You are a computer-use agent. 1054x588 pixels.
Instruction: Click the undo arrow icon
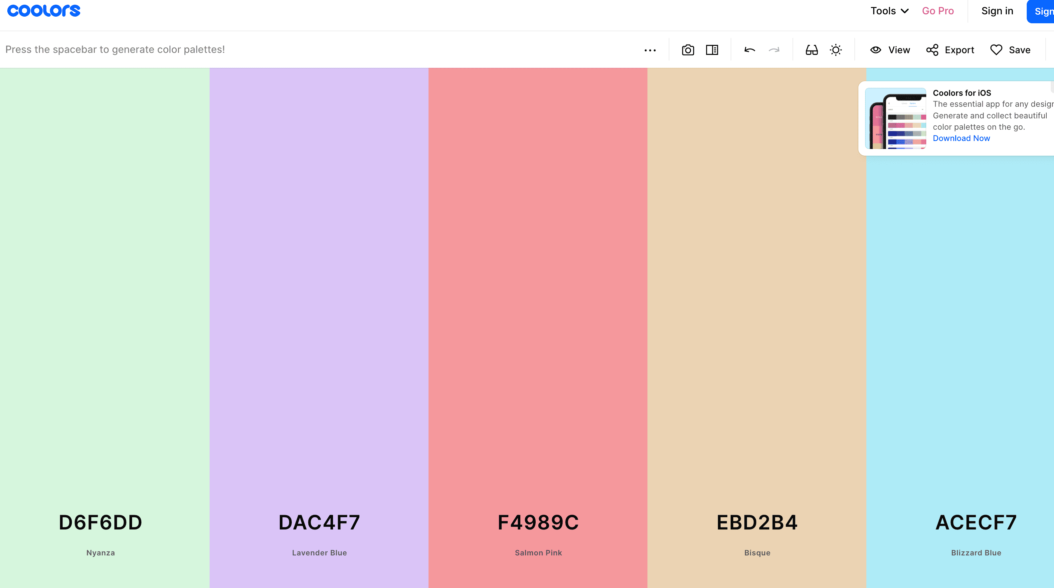[x=750, y=49]
